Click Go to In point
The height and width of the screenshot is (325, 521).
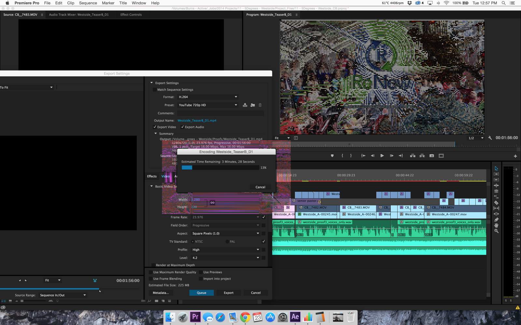(x=363, y=156)
